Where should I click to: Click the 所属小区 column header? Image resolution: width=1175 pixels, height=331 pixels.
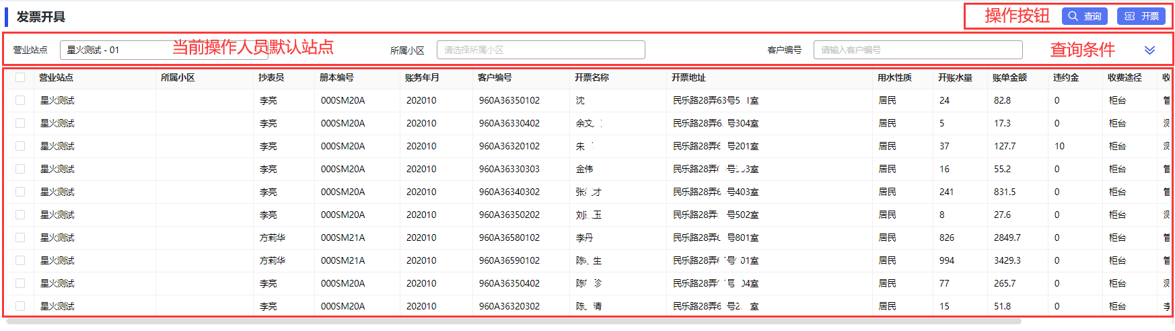[178, 77]
